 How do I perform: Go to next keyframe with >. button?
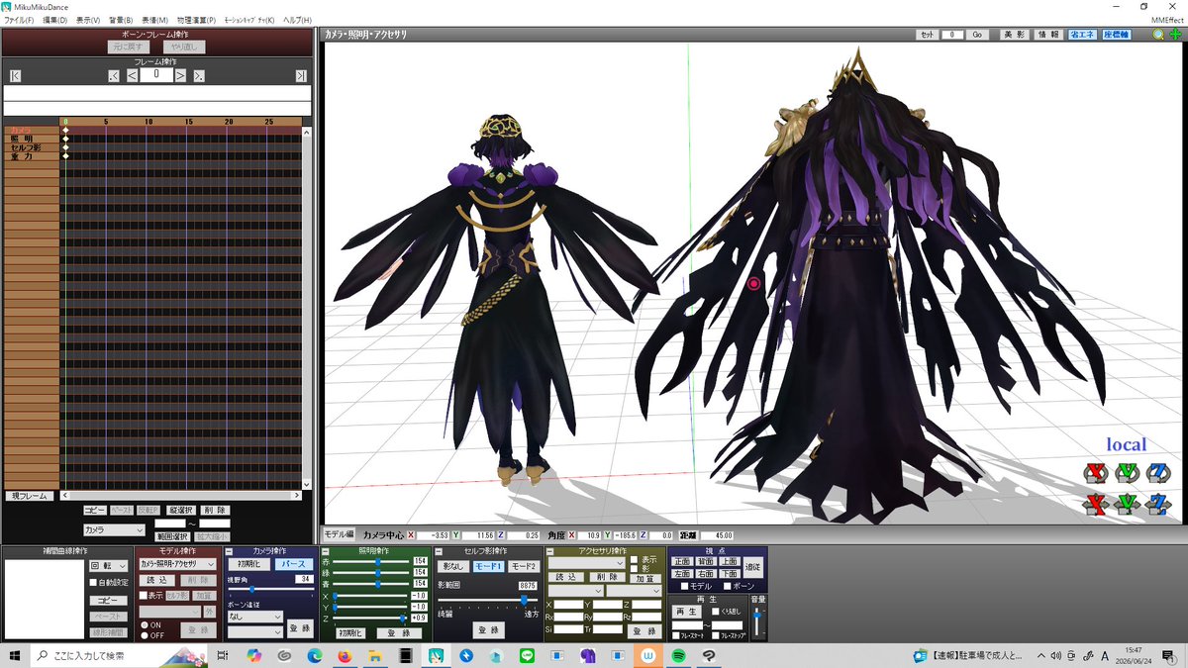(x=199, y=75)
